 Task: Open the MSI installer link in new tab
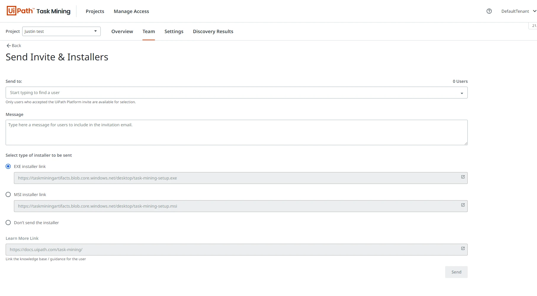click(x=463, y=205)
